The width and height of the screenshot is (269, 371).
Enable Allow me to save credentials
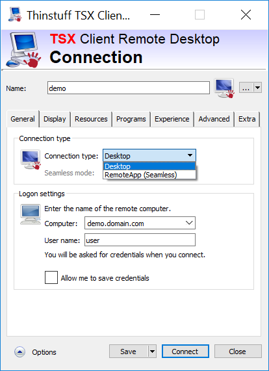(51, 277)
